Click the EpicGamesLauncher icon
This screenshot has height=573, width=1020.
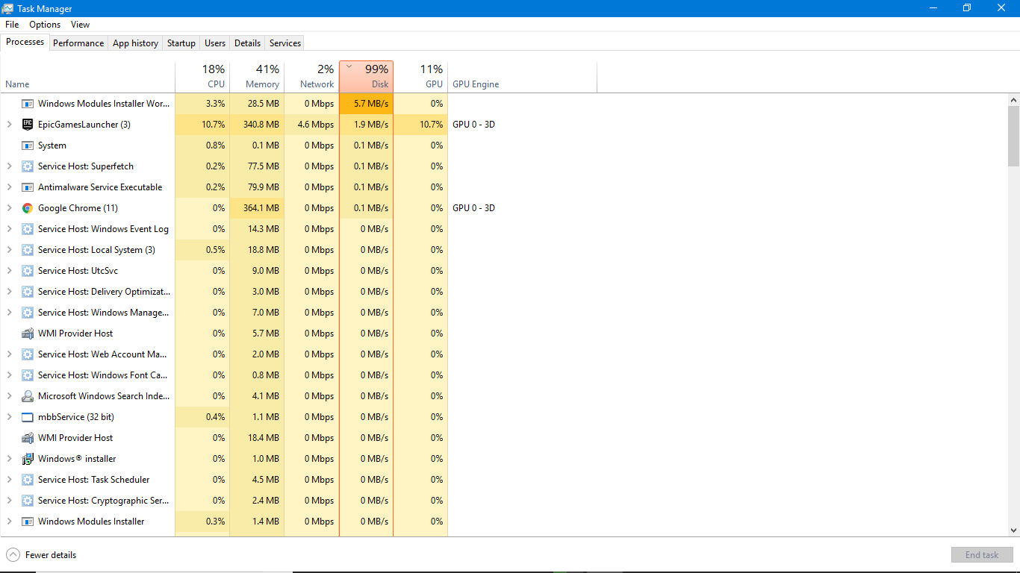[28, 125]
